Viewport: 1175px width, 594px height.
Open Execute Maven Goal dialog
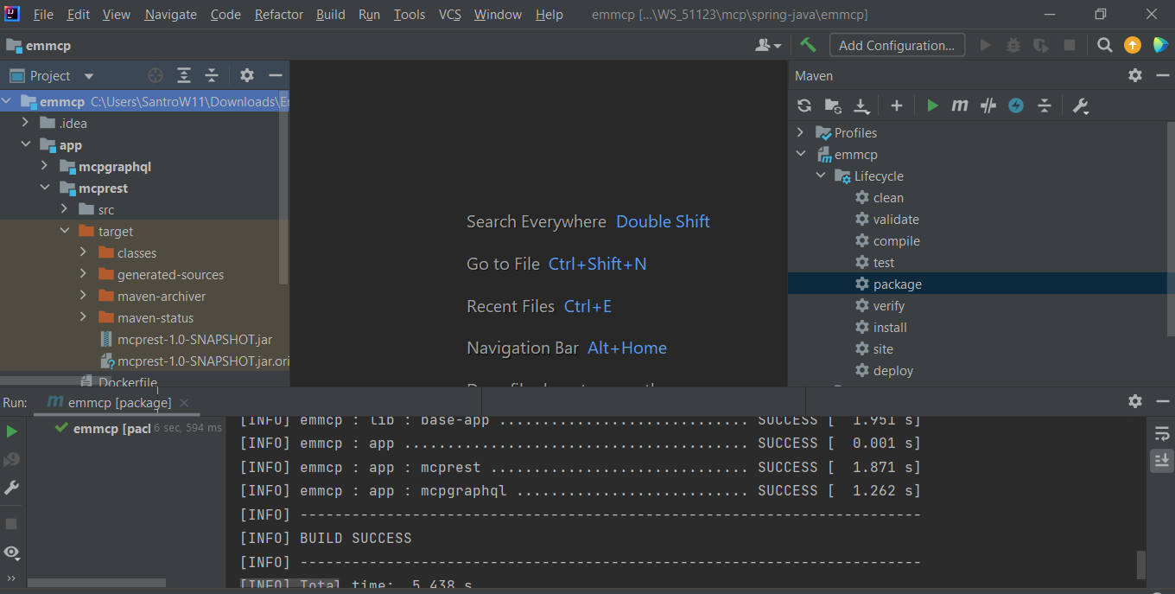(x=960, y=105)
